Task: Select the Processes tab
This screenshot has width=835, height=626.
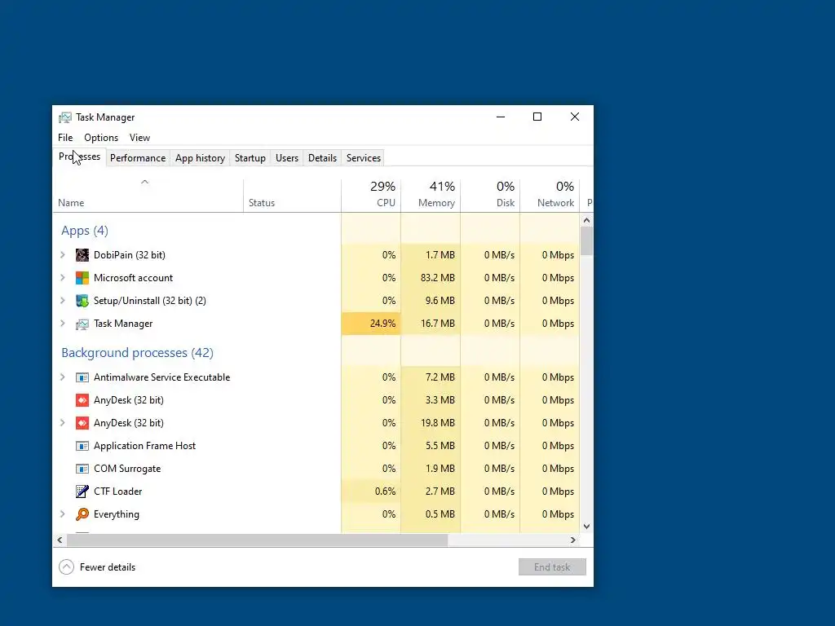Action: 79,157
